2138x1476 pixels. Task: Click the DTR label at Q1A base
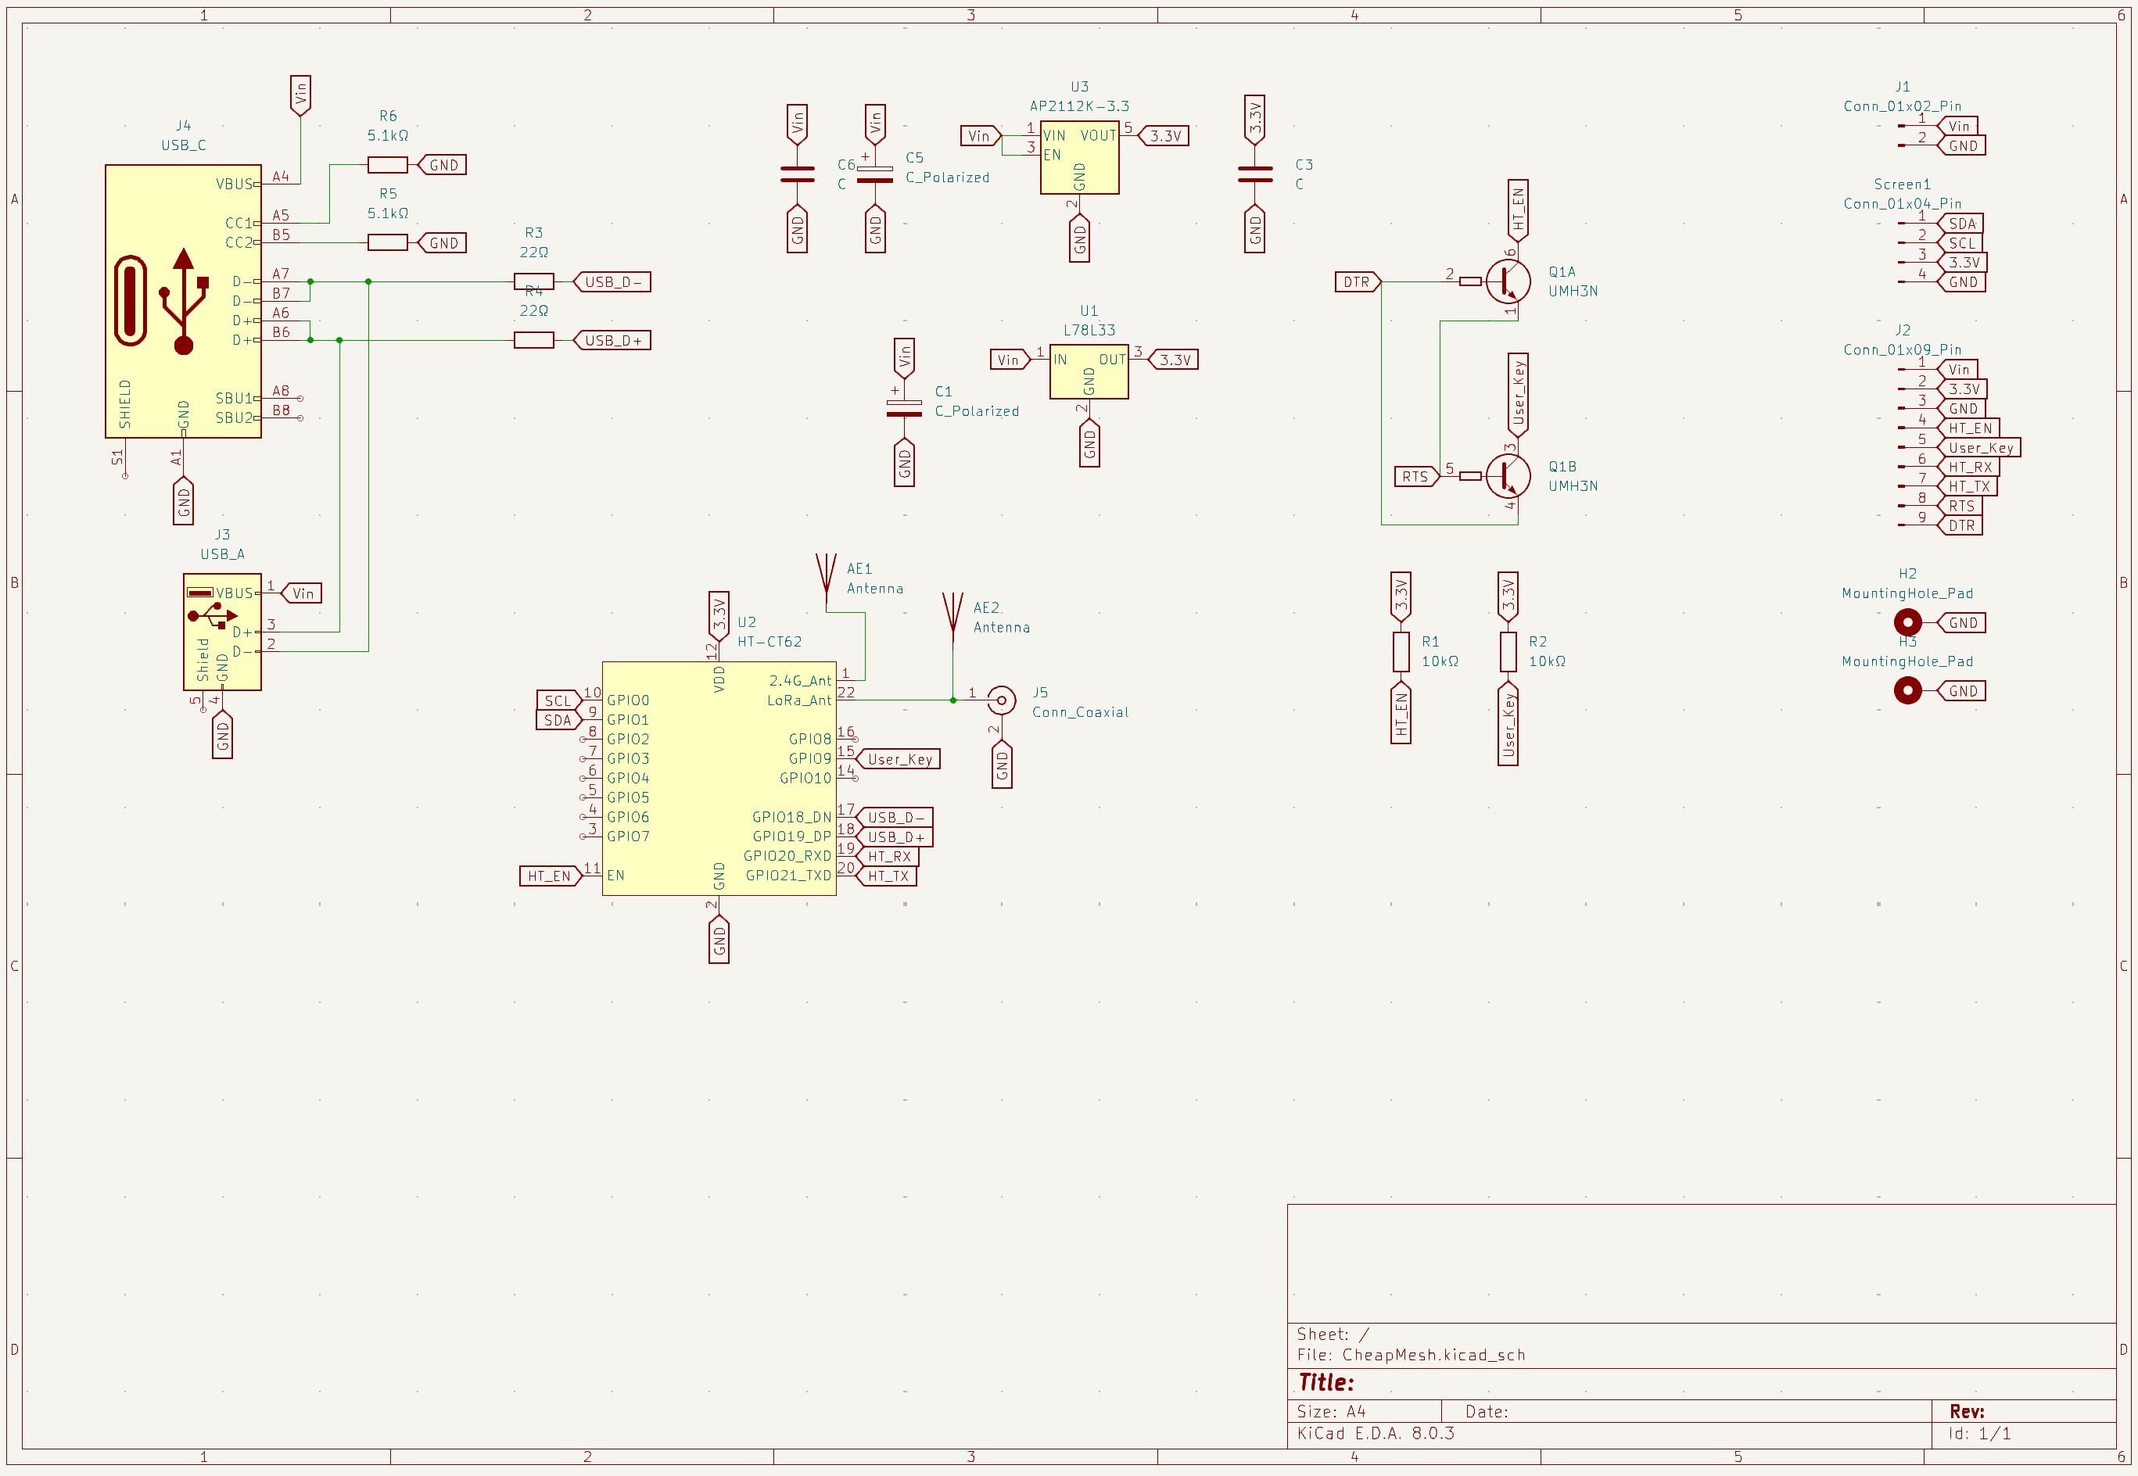1358,282
